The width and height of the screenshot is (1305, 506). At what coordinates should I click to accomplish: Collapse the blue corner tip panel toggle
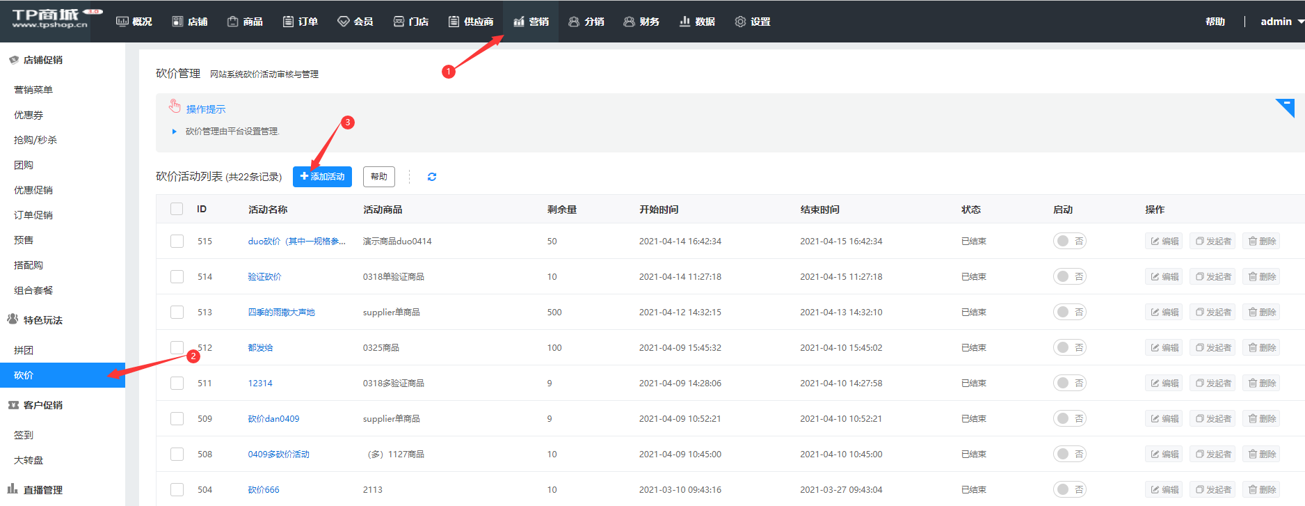coord(1285,107)
